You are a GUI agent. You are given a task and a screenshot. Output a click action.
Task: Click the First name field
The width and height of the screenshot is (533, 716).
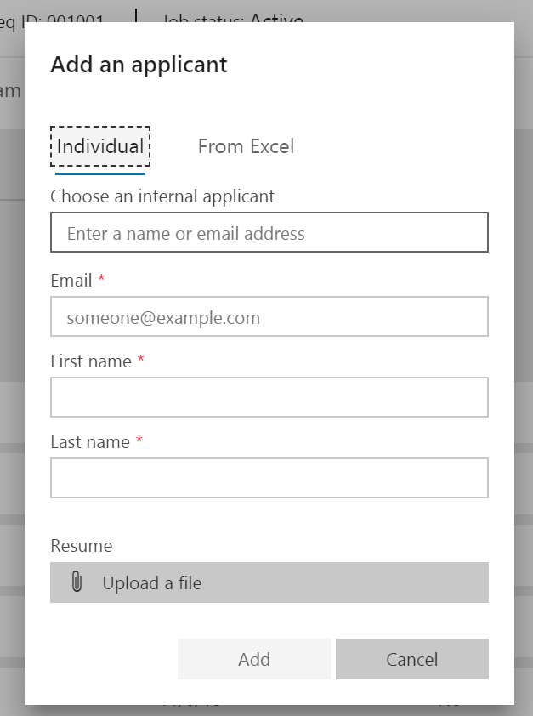[269, 396]
